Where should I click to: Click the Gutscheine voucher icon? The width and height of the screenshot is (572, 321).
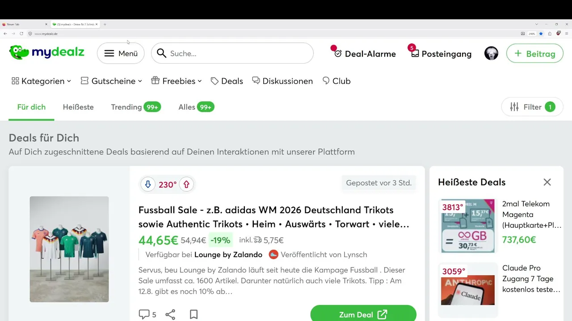coord(84,81)
